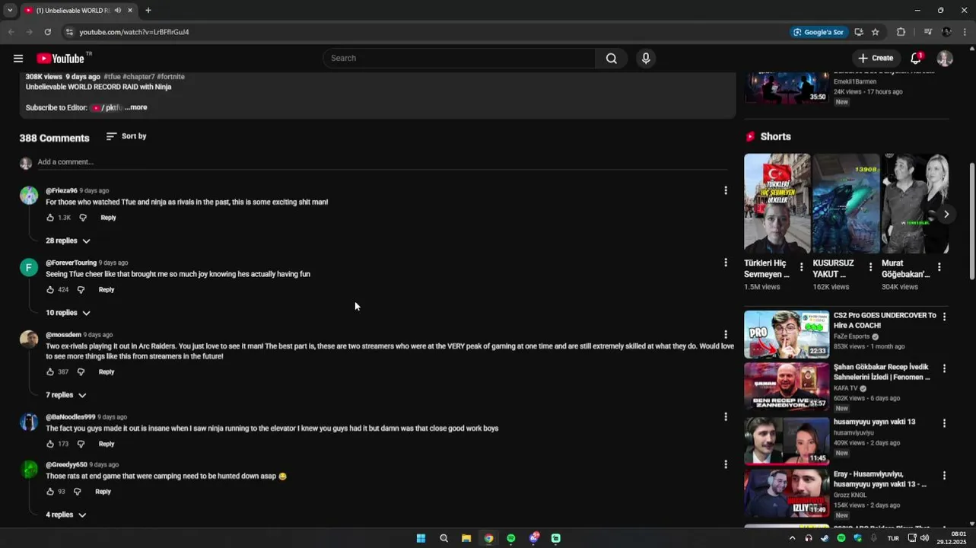Dislike the comment by @Frieza96
This screenshot has width=976, height=548.
coord(83,218)
